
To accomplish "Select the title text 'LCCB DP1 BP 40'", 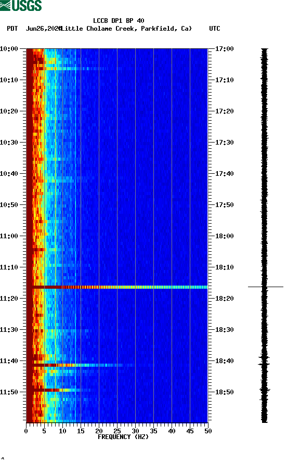I will pos(119,21).
